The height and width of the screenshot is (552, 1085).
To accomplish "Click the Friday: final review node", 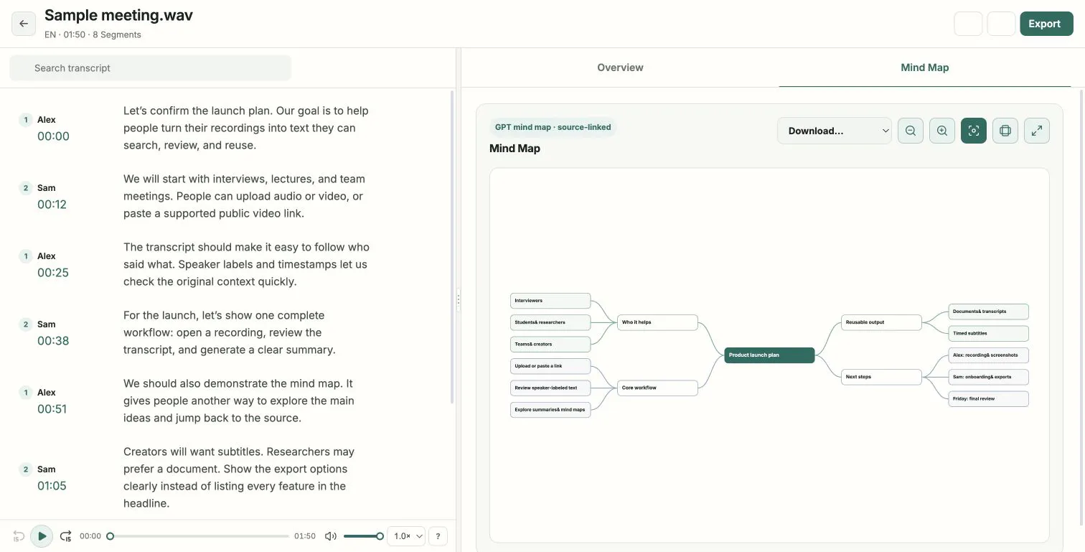I will click(989, 398).
